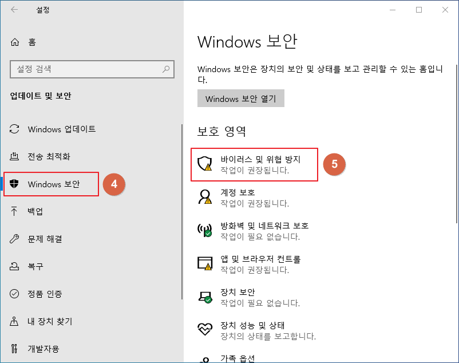This screenshot has height=363, width=459.
Task: Open the Home (홈) icon
Action: point(15,42)
